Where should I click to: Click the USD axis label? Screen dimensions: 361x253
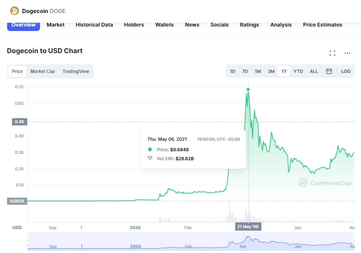pos(17,228)
